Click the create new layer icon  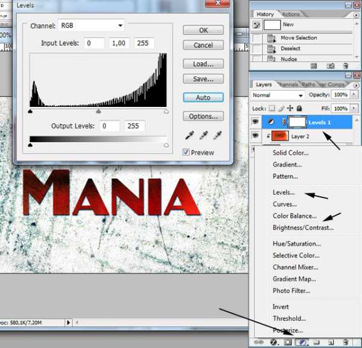pyautogui.click(x=331, y=343)
